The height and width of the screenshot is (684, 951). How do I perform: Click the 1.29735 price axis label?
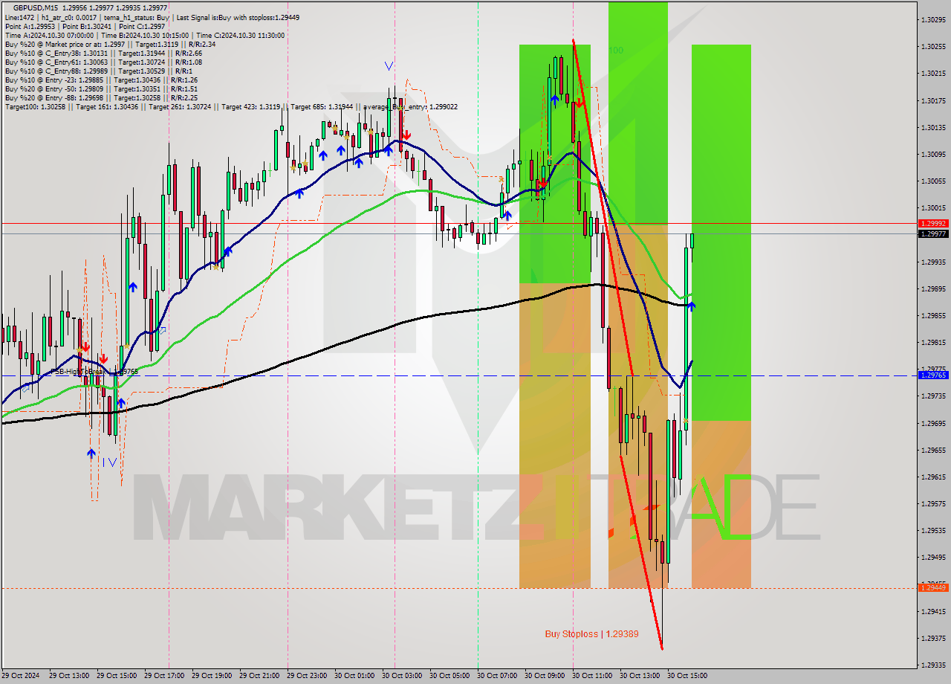[x=933, y=396]
